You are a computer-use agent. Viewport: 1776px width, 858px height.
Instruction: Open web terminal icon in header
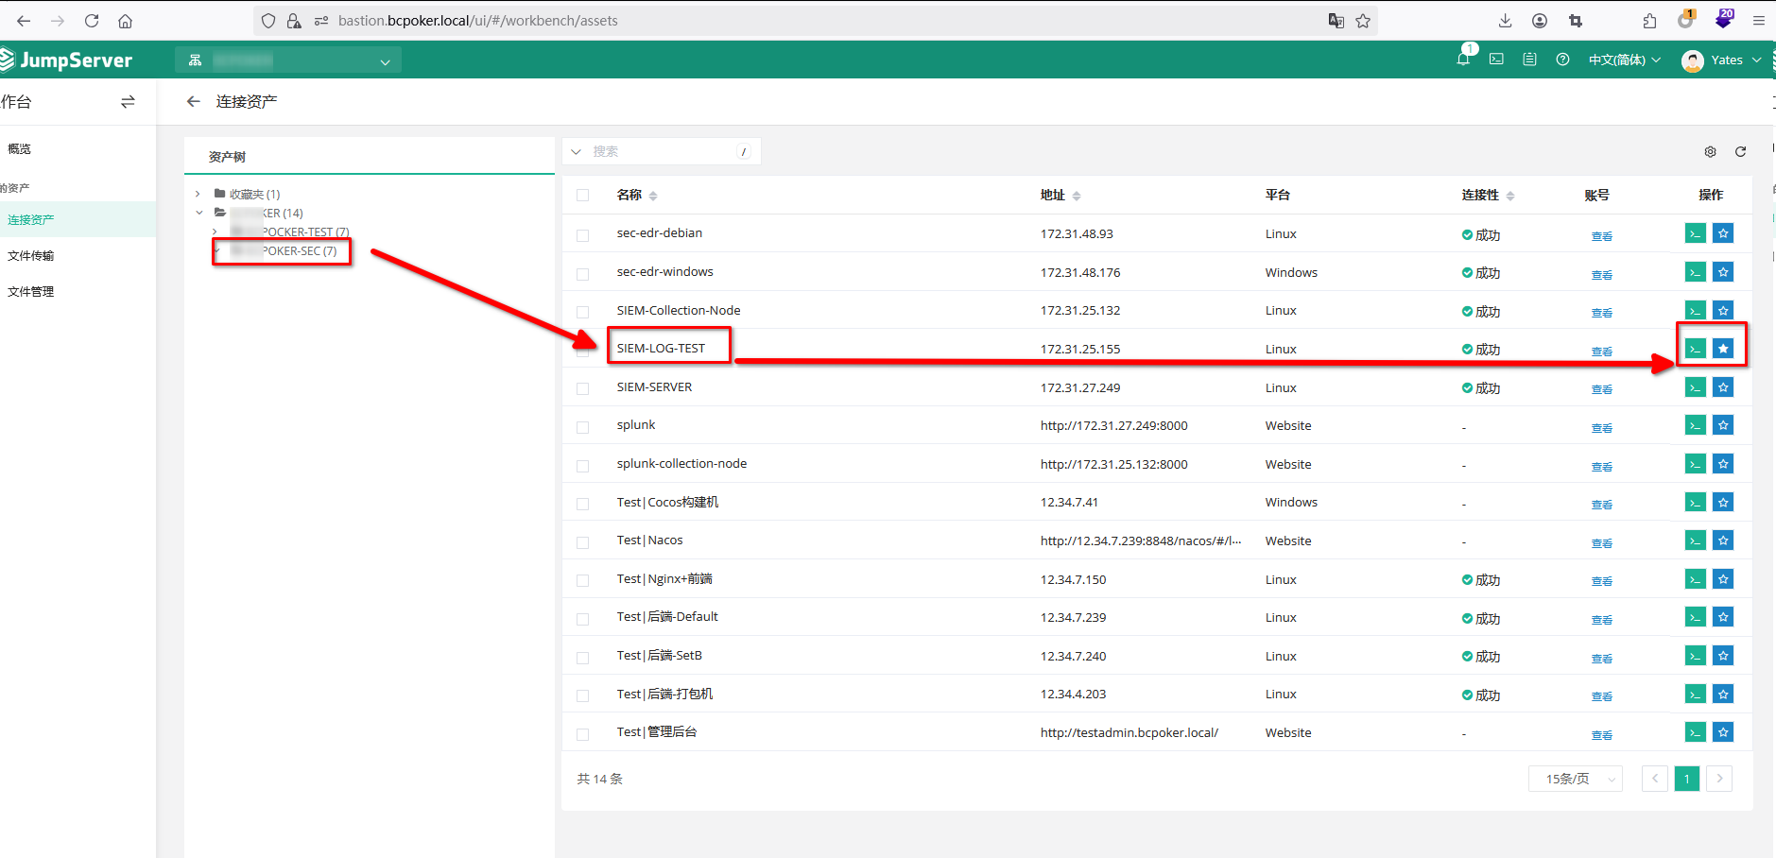pyautogui.click(x=1496, y=60)
